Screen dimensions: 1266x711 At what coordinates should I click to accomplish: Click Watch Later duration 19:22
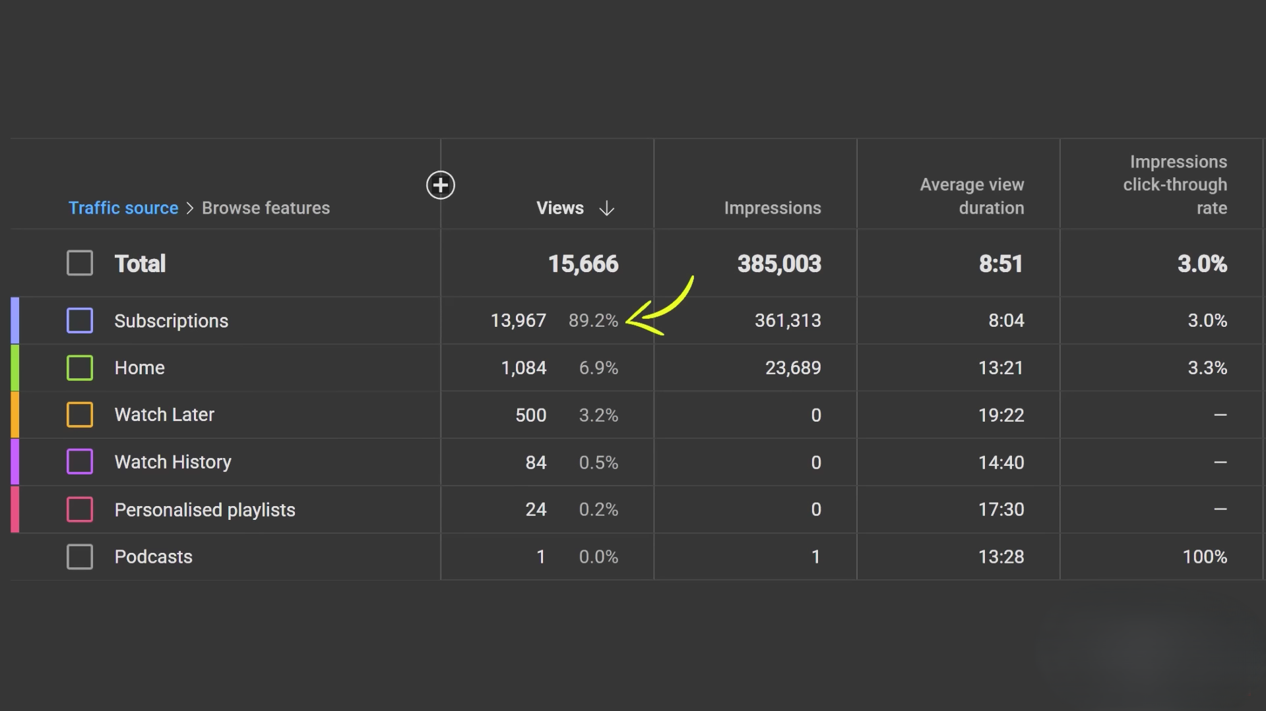coord(1001,415)
